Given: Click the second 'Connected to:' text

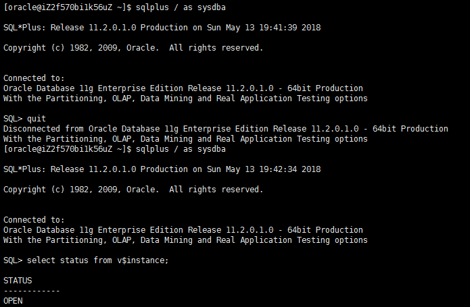Looking at the screenshot, I should tap(34, 220).
